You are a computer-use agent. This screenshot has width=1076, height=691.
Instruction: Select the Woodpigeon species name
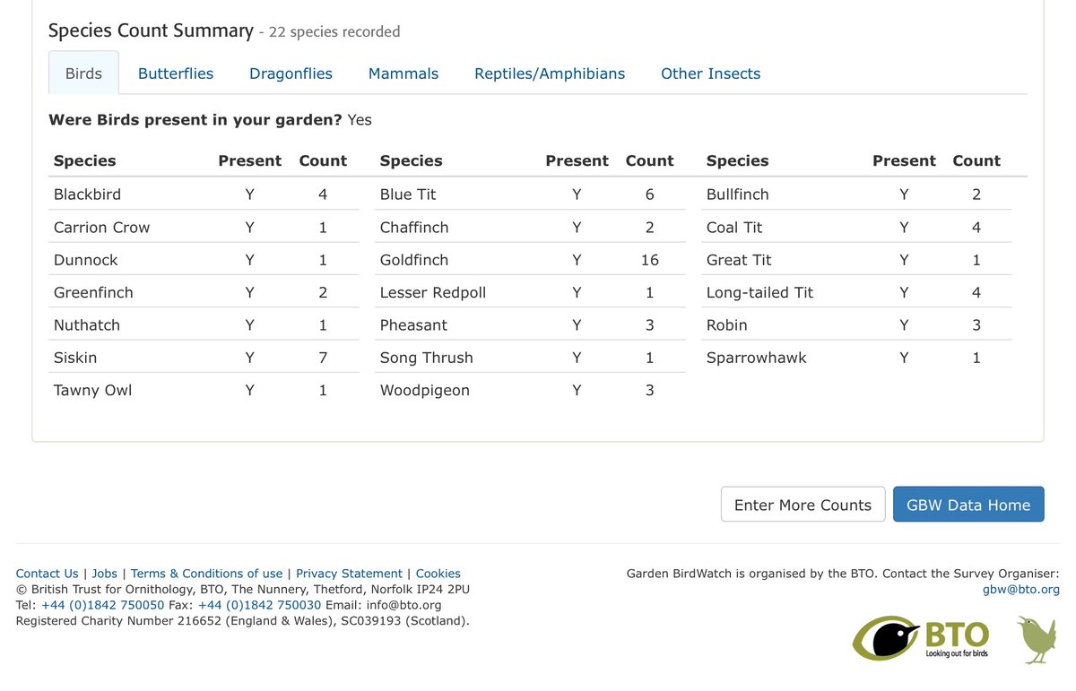[425, 391]
